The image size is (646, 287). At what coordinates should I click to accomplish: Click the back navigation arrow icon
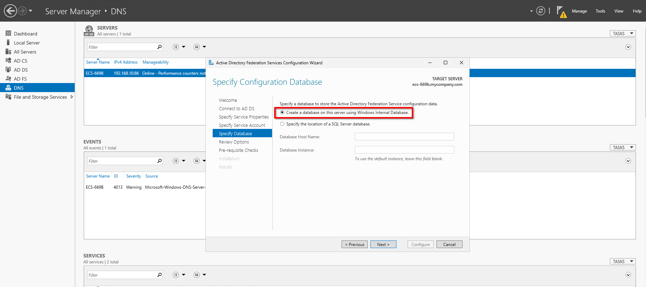[10, 11]
